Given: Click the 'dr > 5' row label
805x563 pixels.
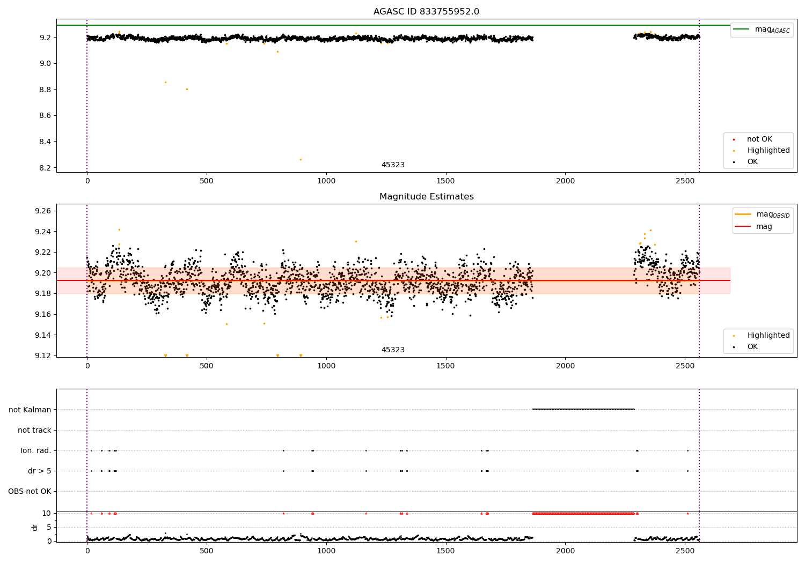Looking at the screenshot, I should (40, 471).
